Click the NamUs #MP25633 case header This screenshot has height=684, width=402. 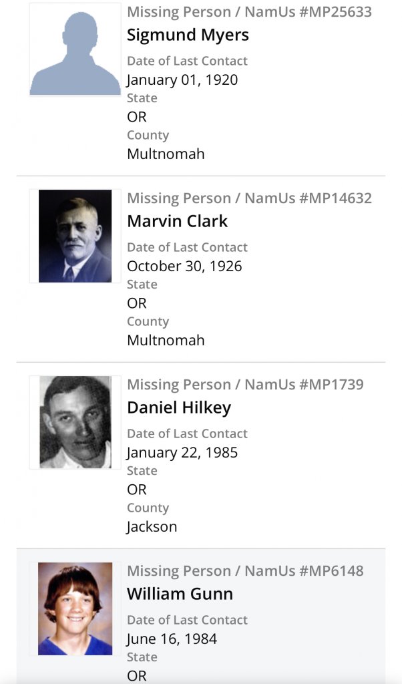click(249, 12)
